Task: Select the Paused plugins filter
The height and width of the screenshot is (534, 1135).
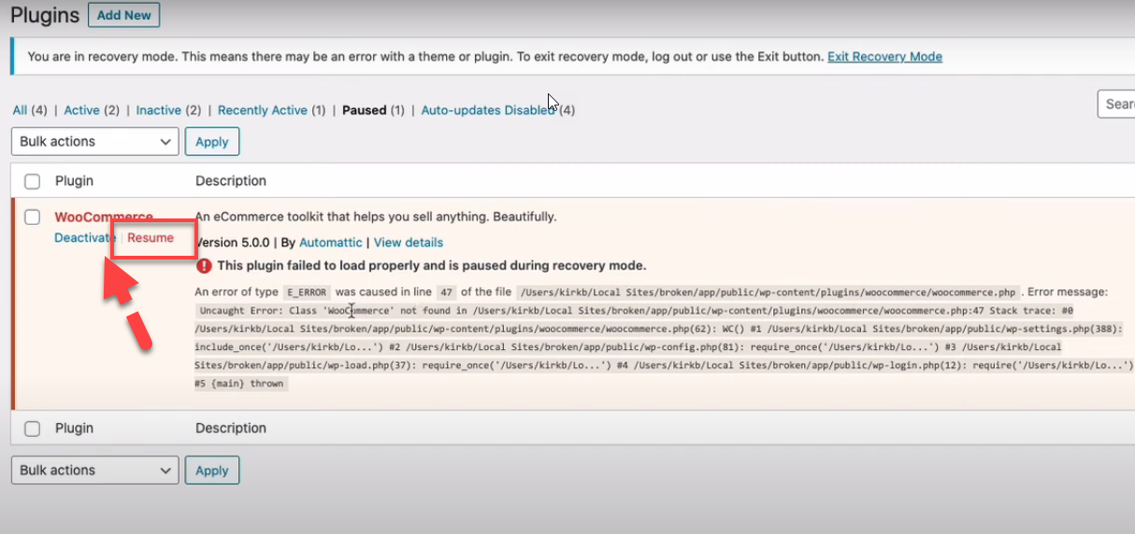Action: [x=364, y=110]
